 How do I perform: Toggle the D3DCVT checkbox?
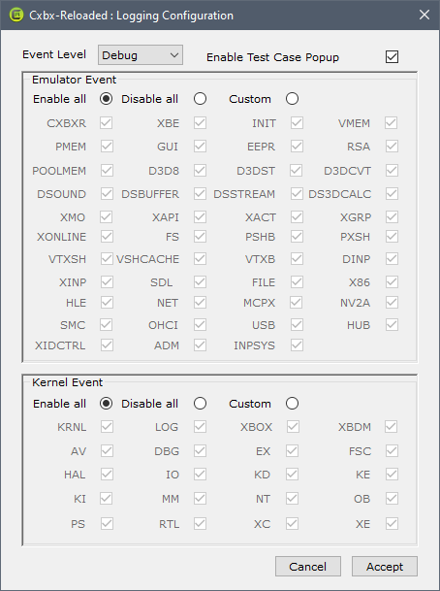[392, 171]
